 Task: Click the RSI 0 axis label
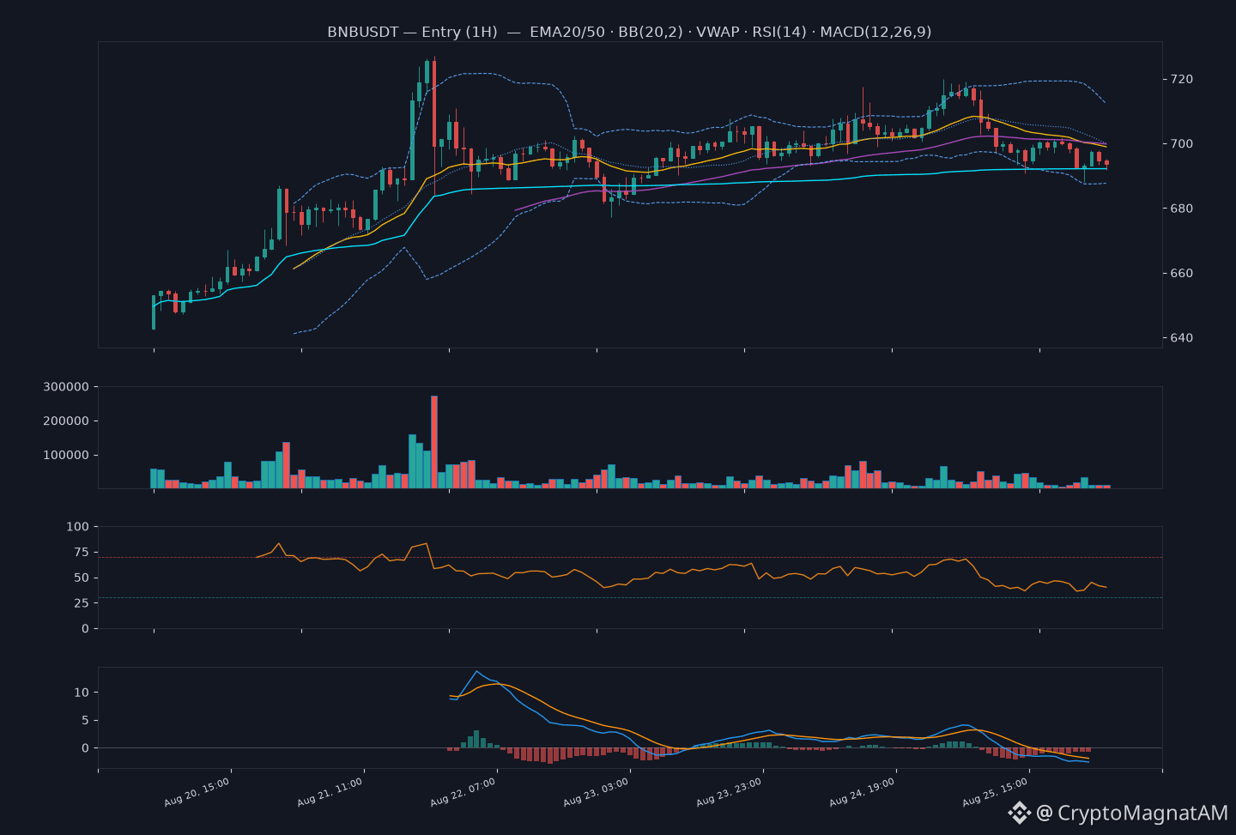tap(85, 628)
